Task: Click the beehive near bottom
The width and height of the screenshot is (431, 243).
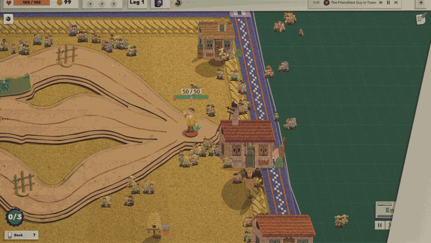Action: pos(154,224)
